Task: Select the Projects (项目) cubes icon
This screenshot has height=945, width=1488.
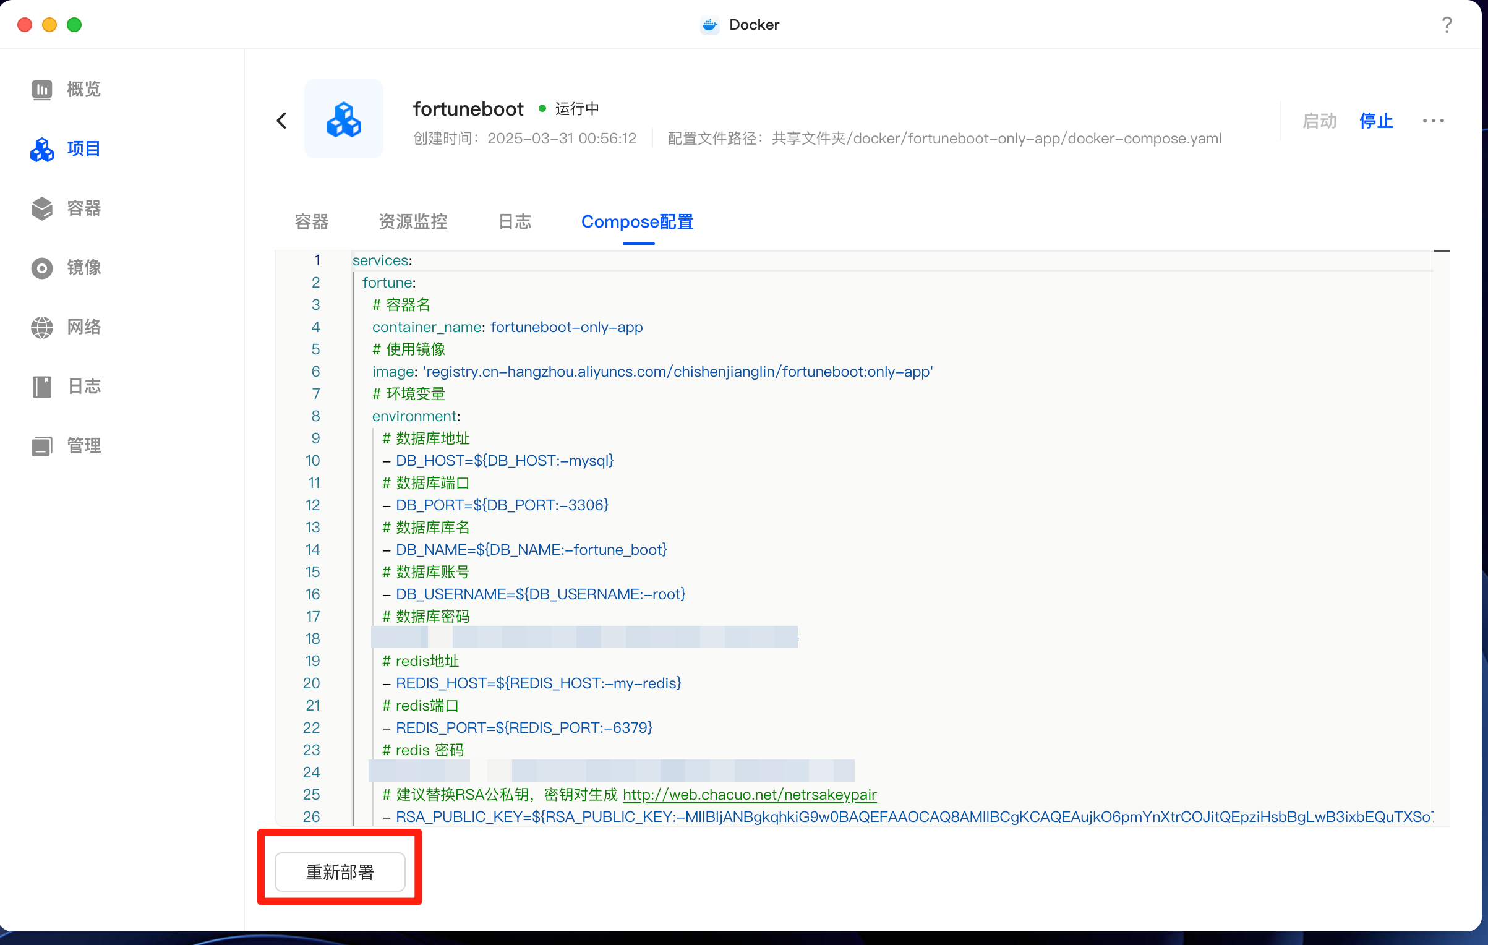Action: [x=42, y=149]
